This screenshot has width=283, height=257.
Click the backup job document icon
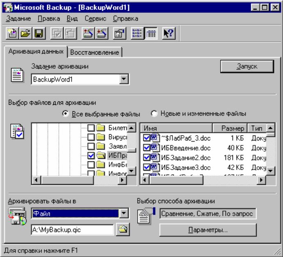17,75
